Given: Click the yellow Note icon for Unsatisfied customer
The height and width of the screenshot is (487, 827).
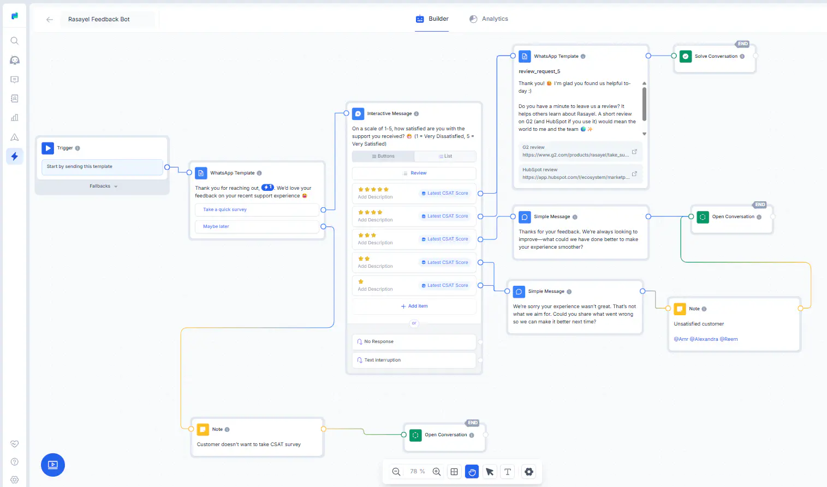Looking at the screenshot, I should (680, 309).
